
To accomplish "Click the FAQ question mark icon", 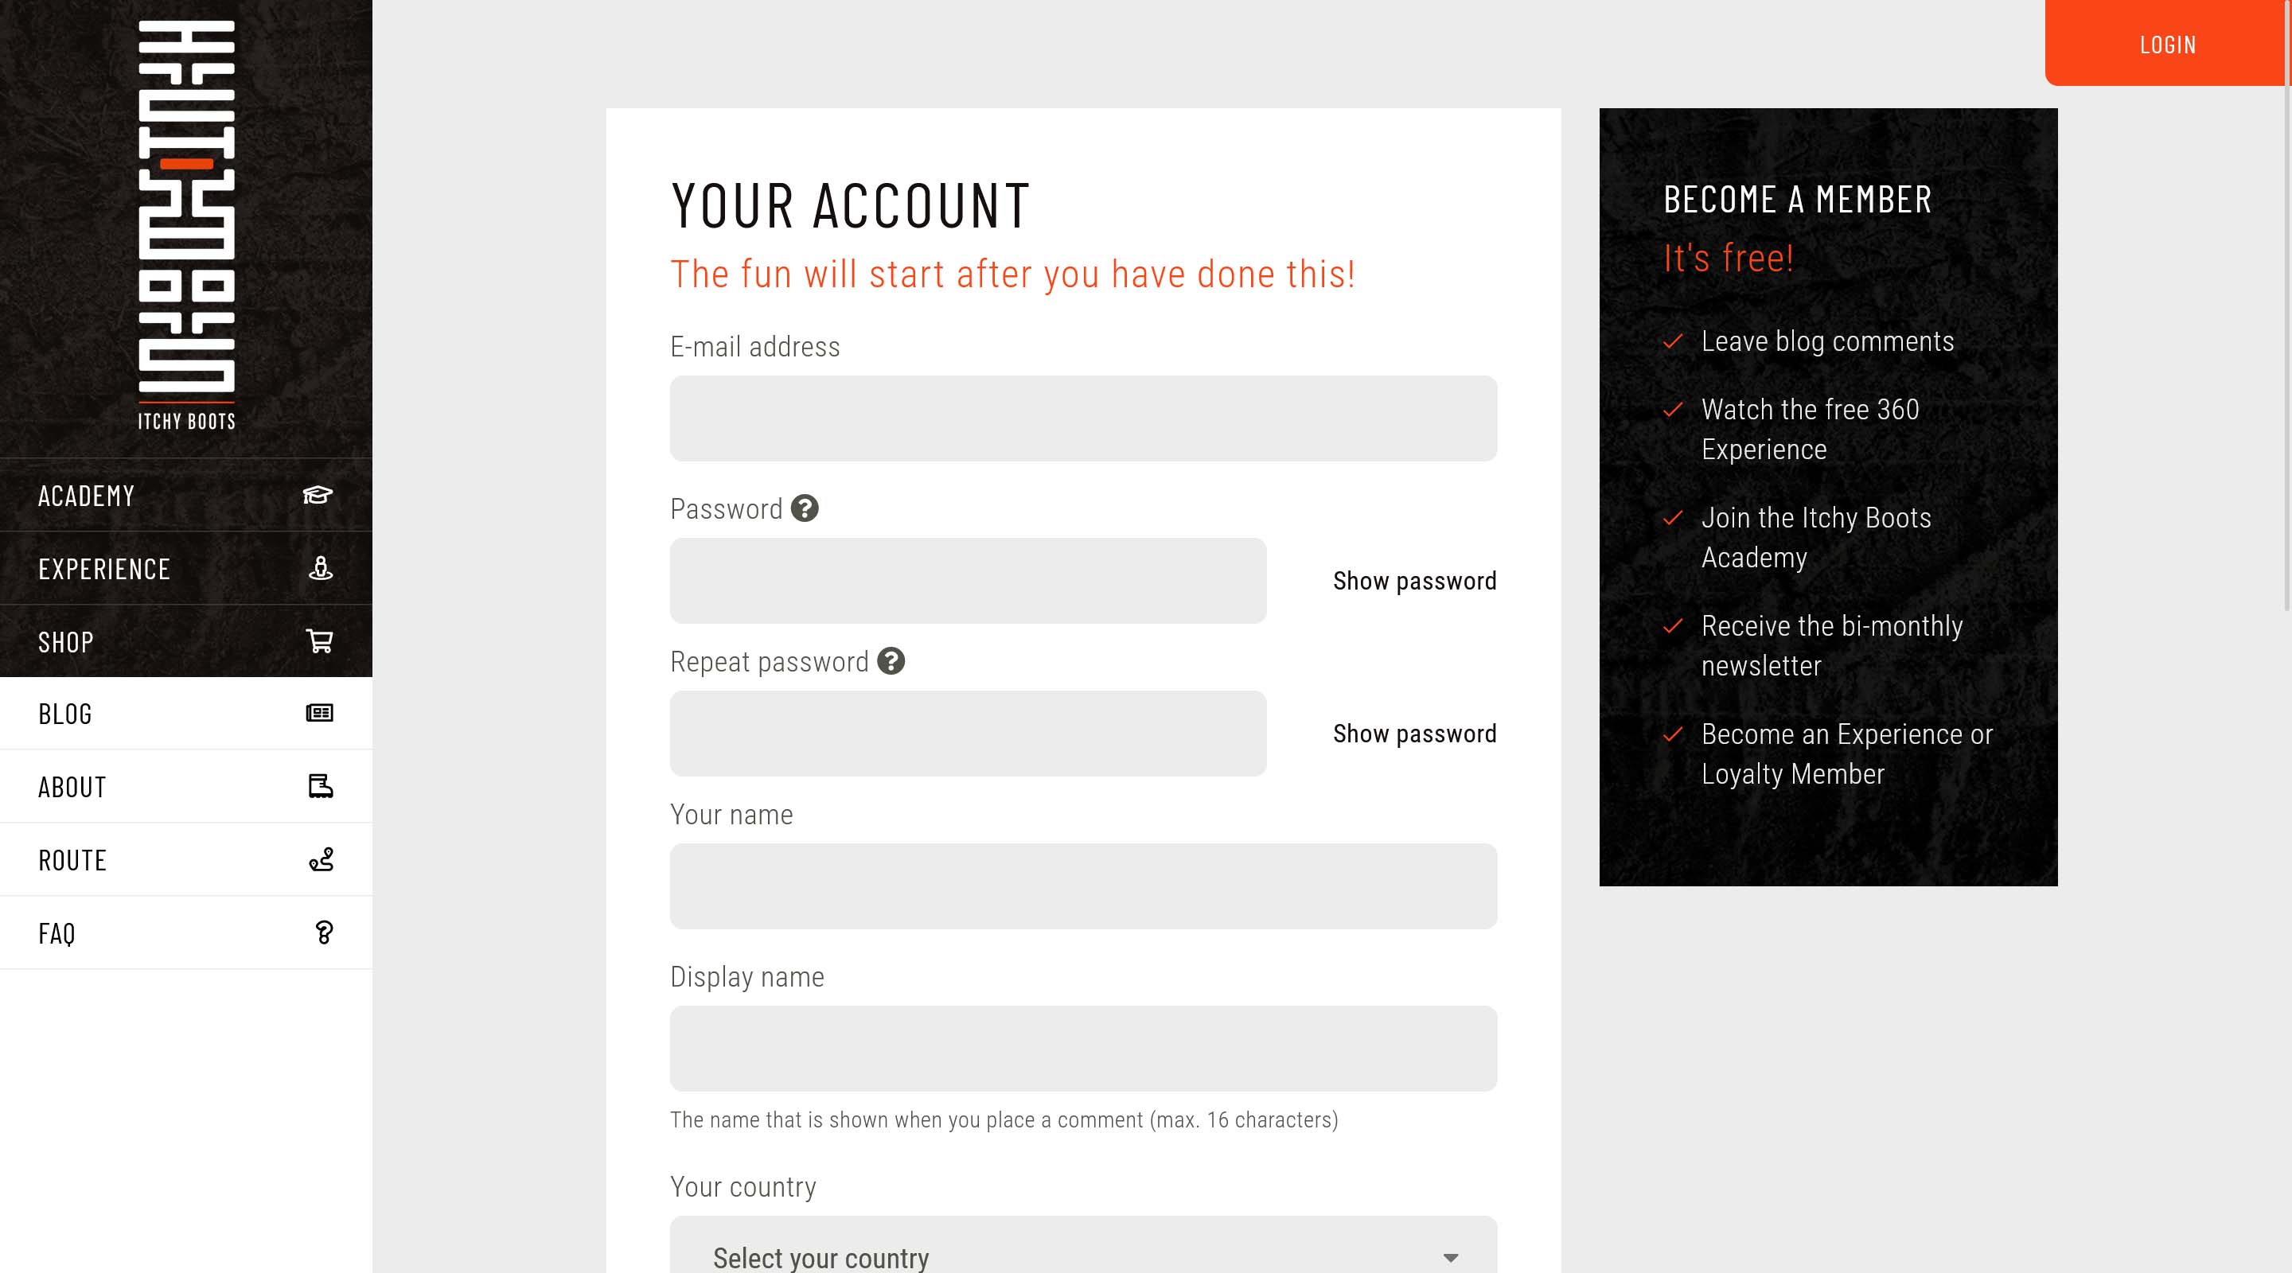I will (324, 932).
